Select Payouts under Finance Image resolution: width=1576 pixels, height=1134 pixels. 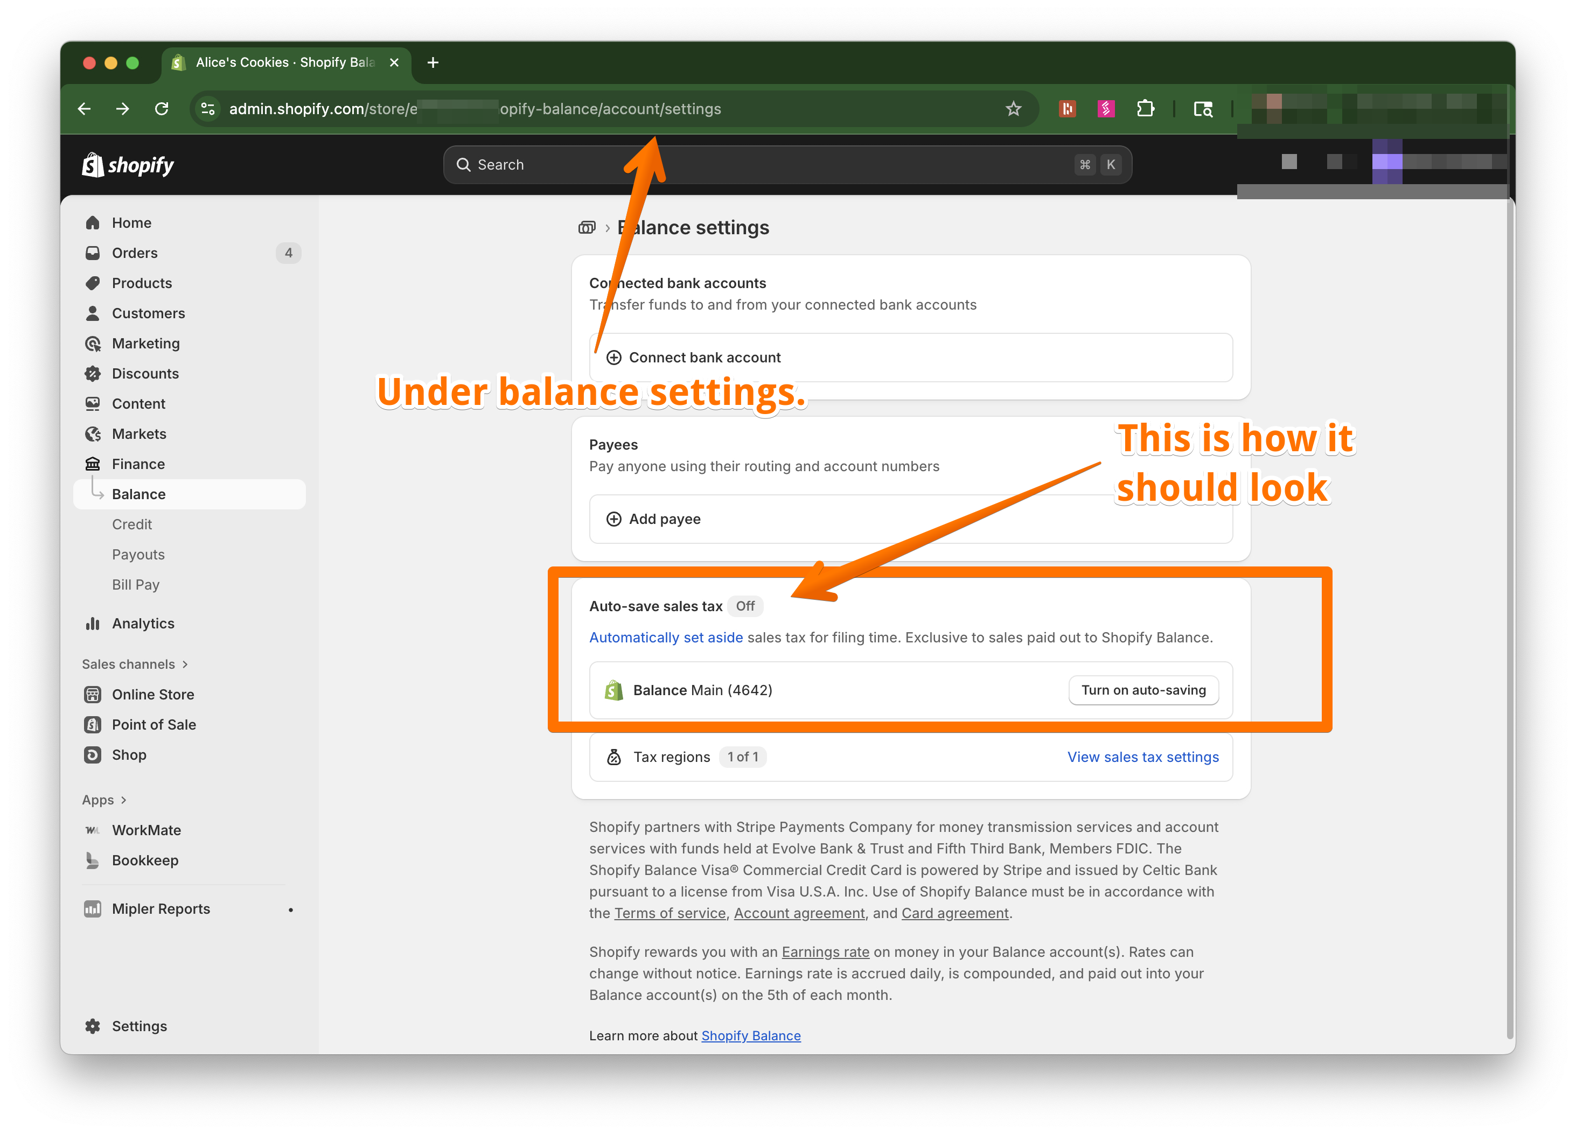pyautogui.click(x=137, y=555)
